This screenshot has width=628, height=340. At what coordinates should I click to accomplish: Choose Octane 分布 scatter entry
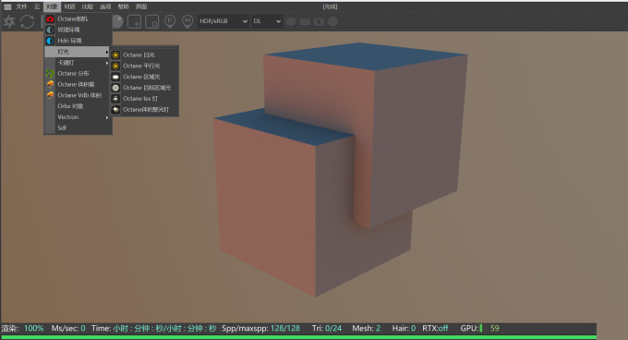[x=78, y=73]
